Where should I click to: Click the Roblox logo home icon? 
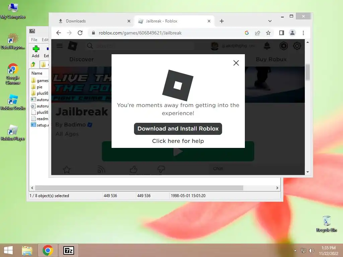(72, 46)
